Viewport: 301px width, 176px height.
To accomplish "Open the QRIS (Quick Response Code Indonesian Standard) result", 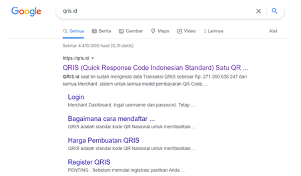I will click(156, 68).
